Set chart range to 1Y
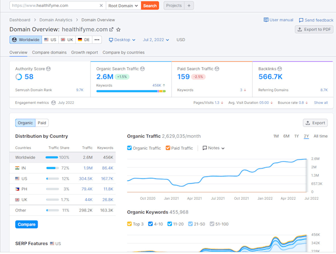The height and width of the screenshot is (254, 336). [296, 136]
